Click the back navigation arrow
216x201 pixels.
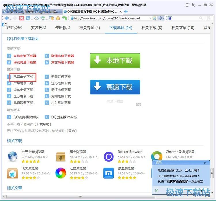6,18
